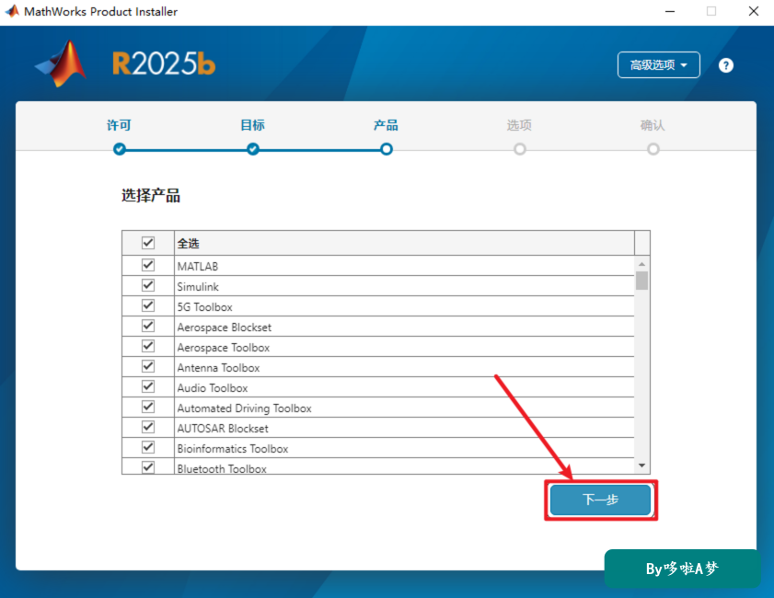Select Automated Driving Toolbox row text
The image size is (774, 598).
pyautogui.click(x=244, y=408)
